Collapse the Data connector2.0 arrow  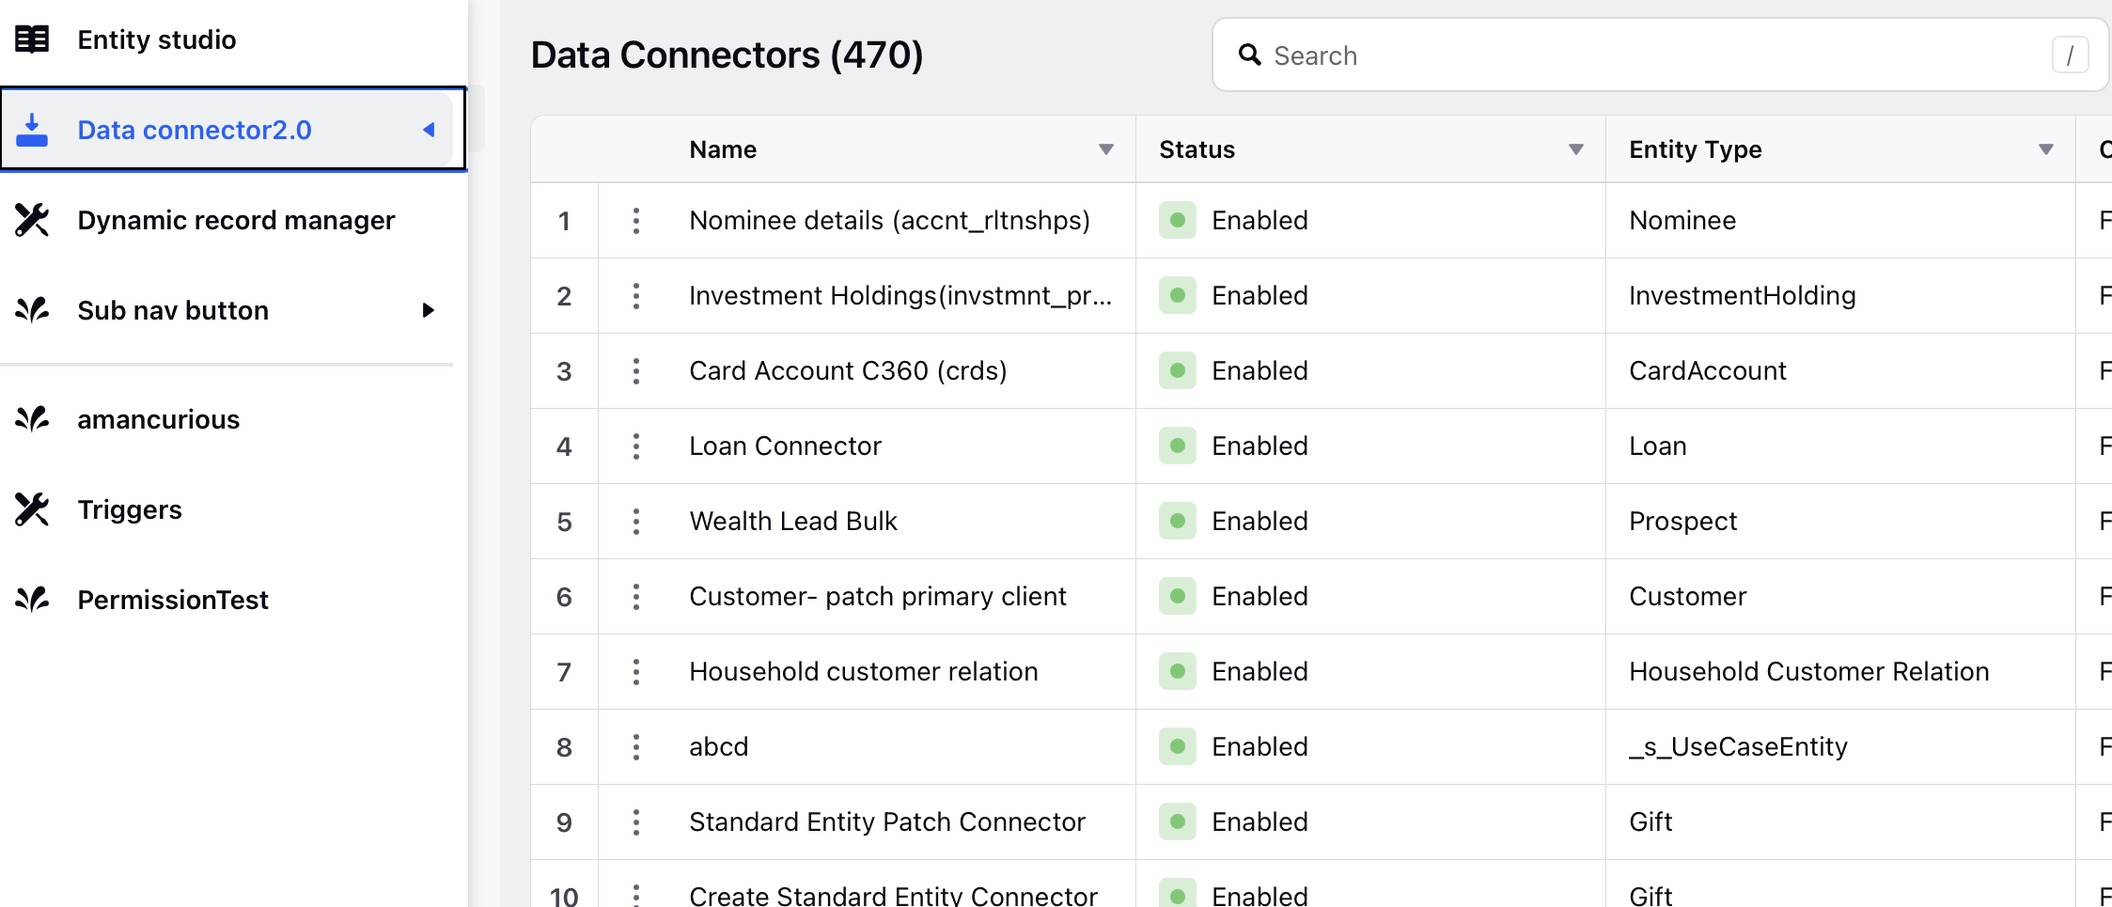(x=429, y=130)
